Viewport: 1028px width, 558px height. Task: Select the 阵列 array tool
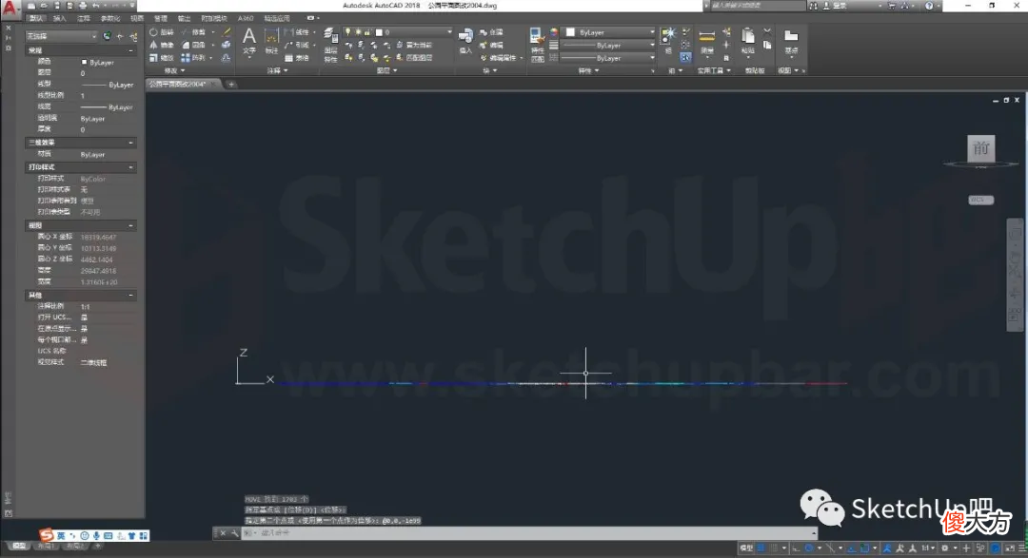[x=193, y=58]
